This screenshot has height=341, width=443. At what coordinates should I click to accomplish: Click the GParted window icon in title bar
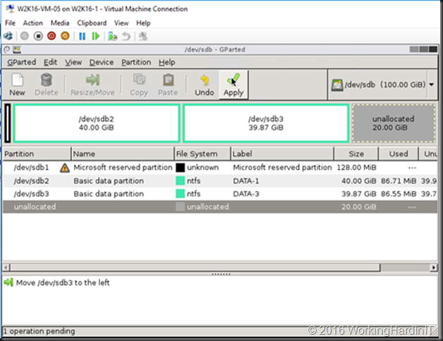point(17,50)
